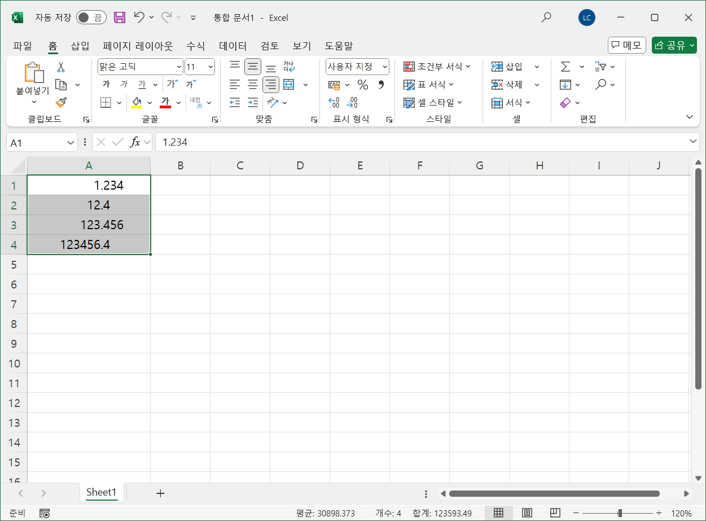
Task: Toggle align left button
Action: click(235, 85)
